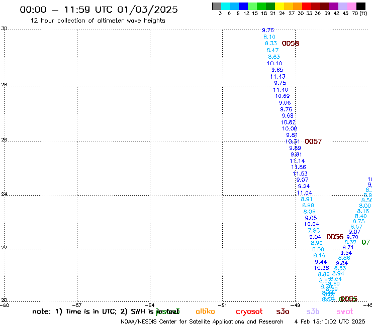Screen dimensions: 372x326
Task: Select the 10.10 wave height reading
Action: (x=274, y=64)
